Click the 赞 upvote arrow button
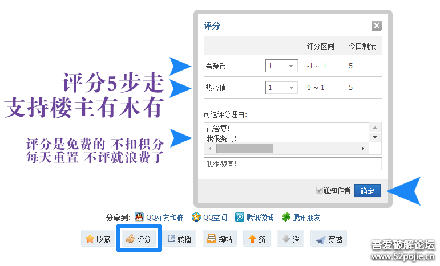 coord(257,239)
